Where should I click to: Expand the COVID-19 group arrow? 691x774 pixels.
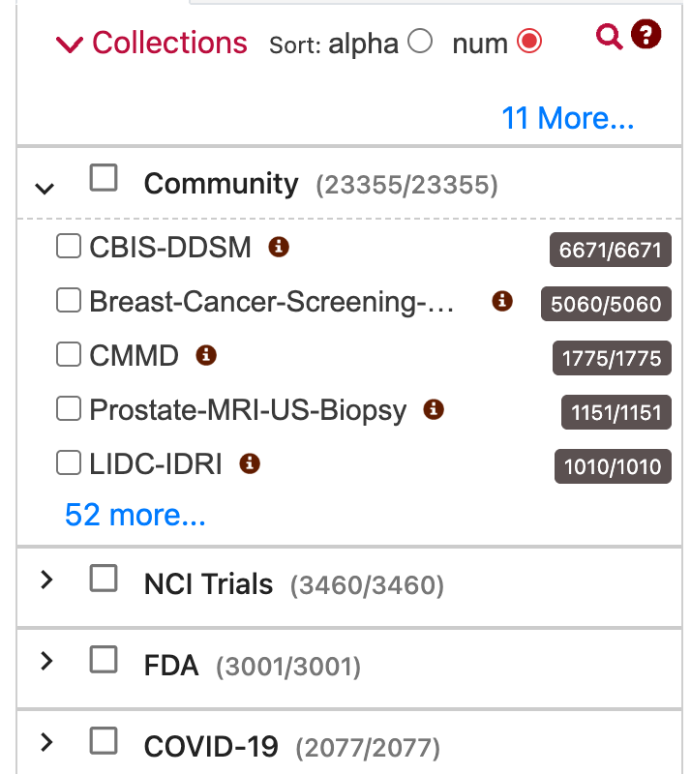[46, 742]
